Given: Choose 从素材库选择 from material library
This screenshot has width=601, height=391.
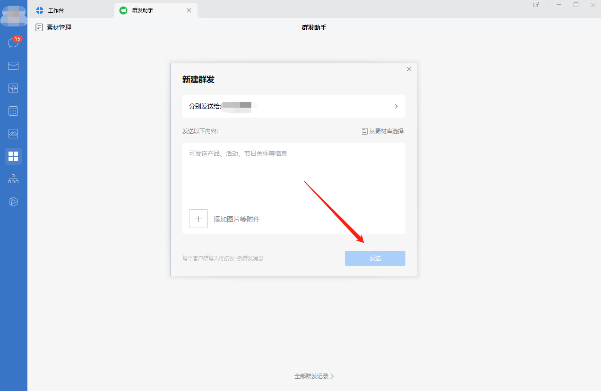Looking at the screenshot, I should pos(383,131).
